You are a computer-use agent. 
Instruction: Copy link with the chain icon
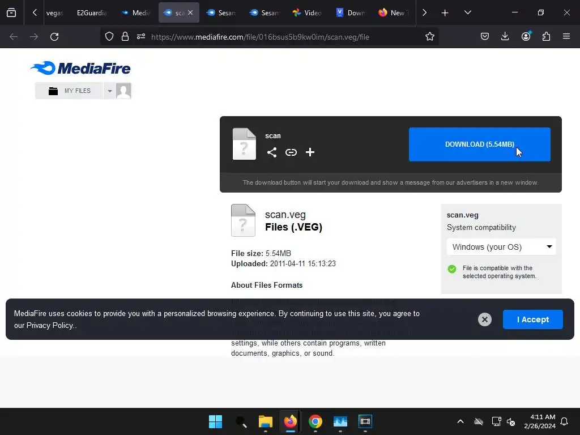tap(291, 152)
